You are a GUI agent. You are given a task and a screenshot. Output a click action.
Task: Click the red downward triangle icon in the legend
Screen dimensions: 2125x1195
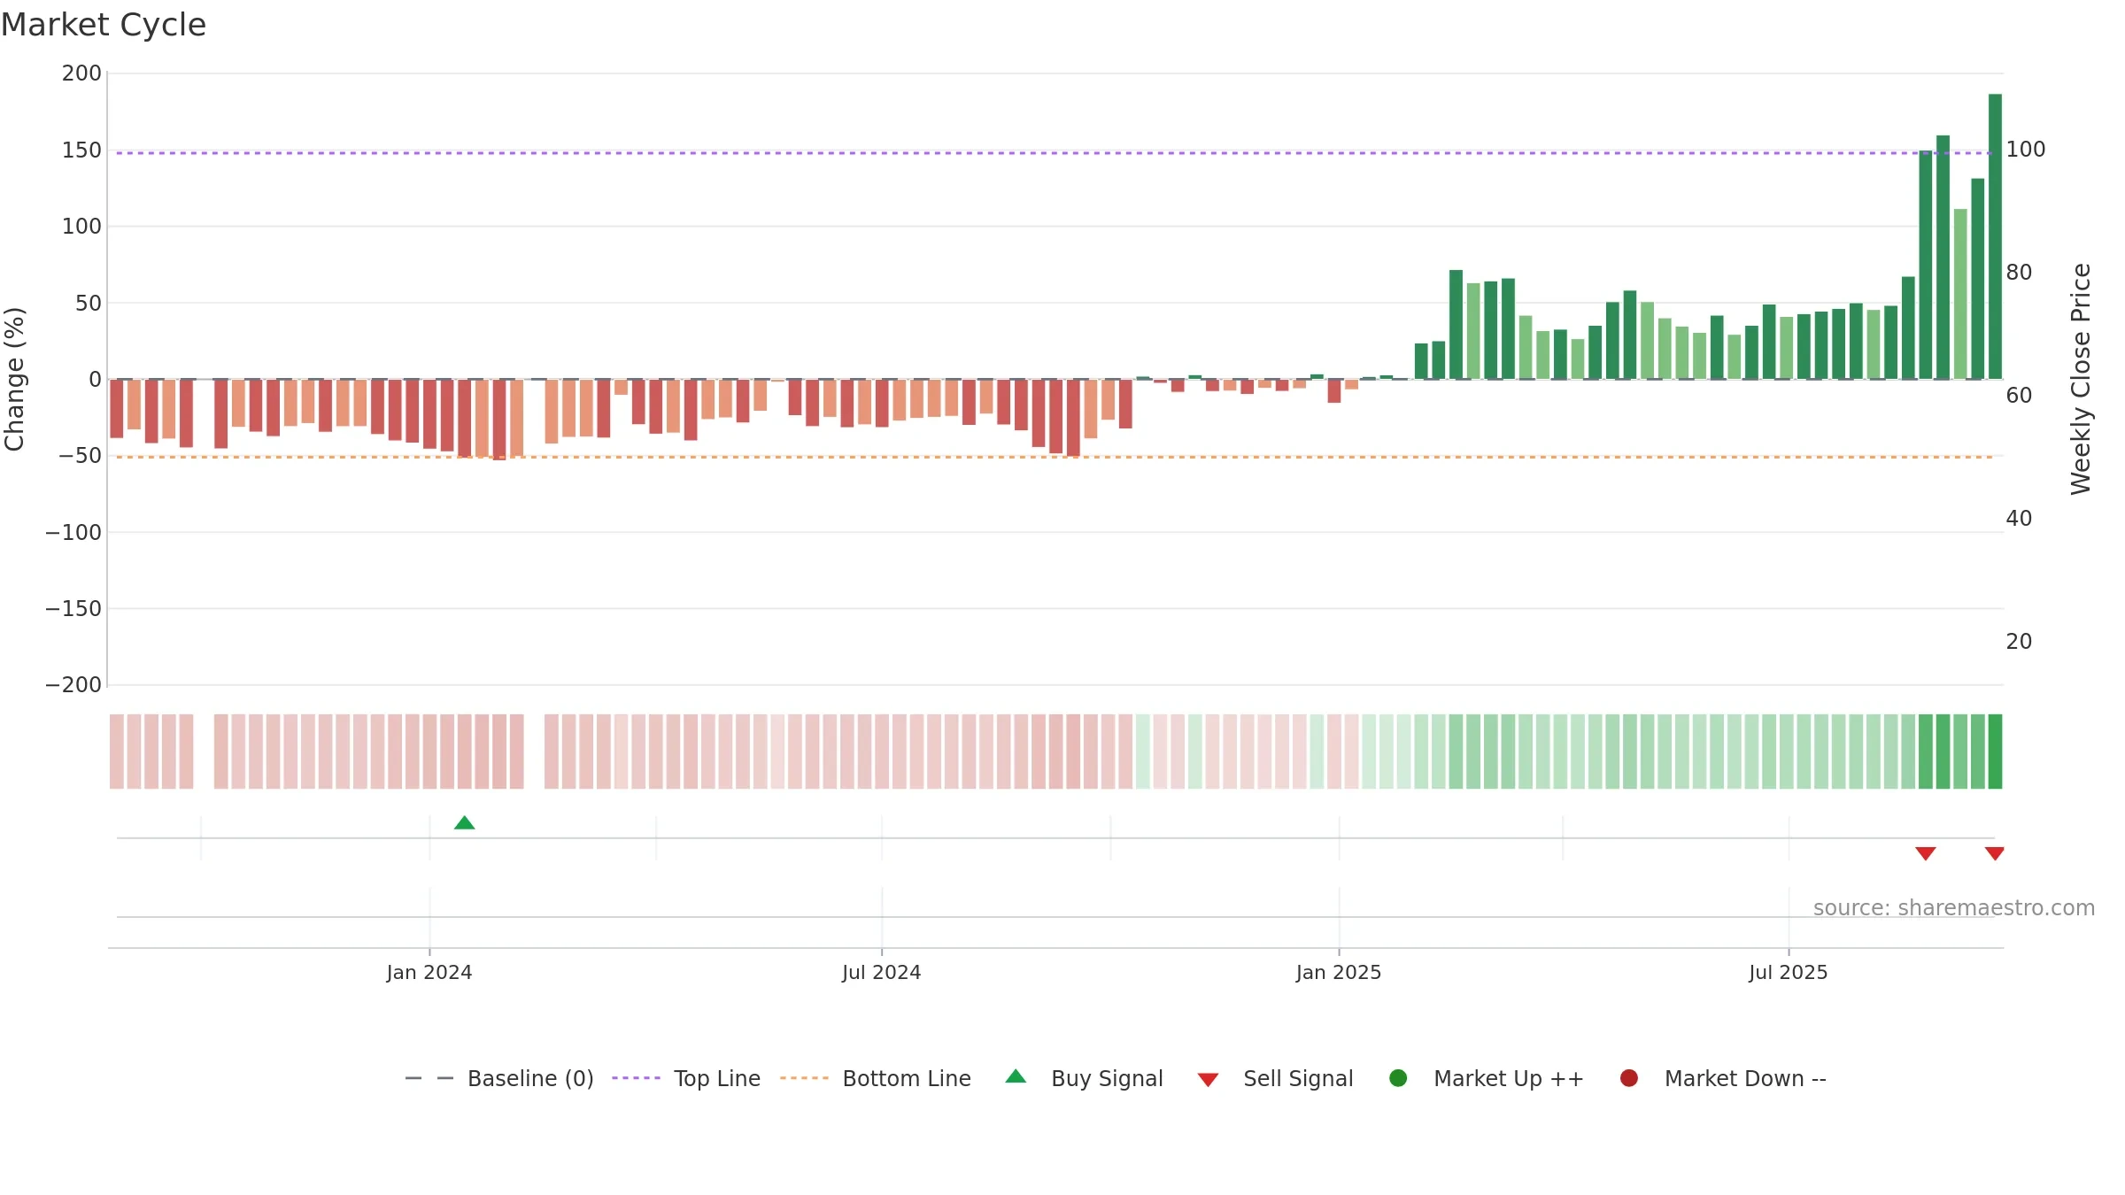pyautogui.click(x=1208, y=1080)
